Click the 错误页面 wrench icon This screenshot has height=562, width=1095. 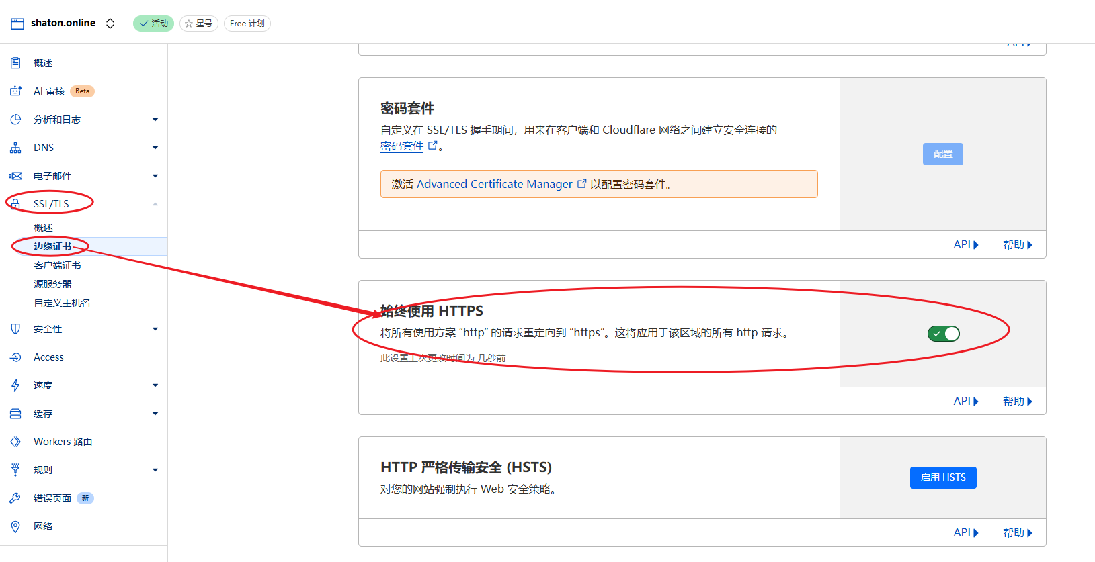(15, 498)
